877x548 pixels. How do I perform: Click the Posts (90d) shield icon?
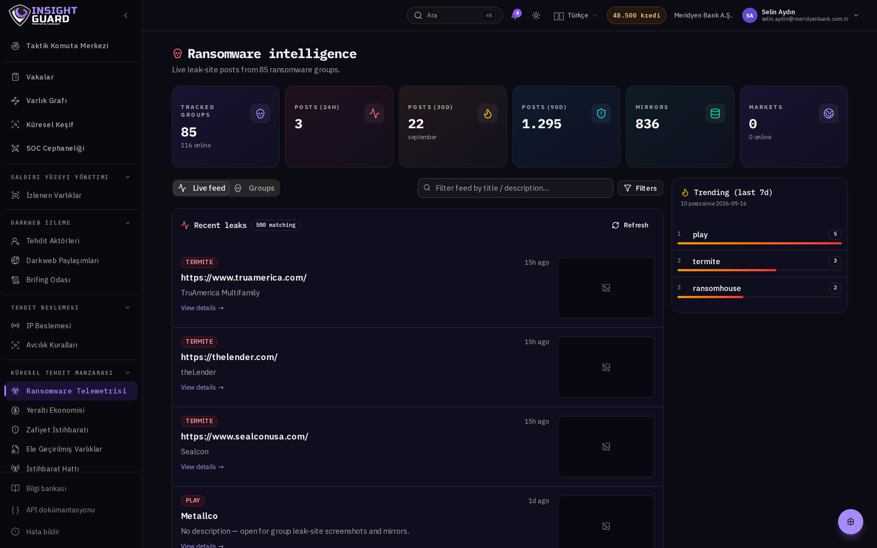(x=601, y=113)
